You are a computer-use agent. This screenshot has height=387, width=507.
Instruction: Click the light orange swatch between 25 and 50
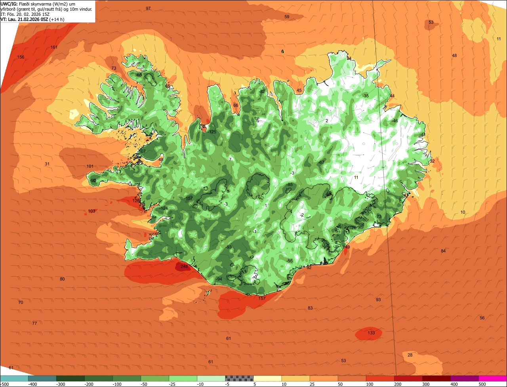324,378
